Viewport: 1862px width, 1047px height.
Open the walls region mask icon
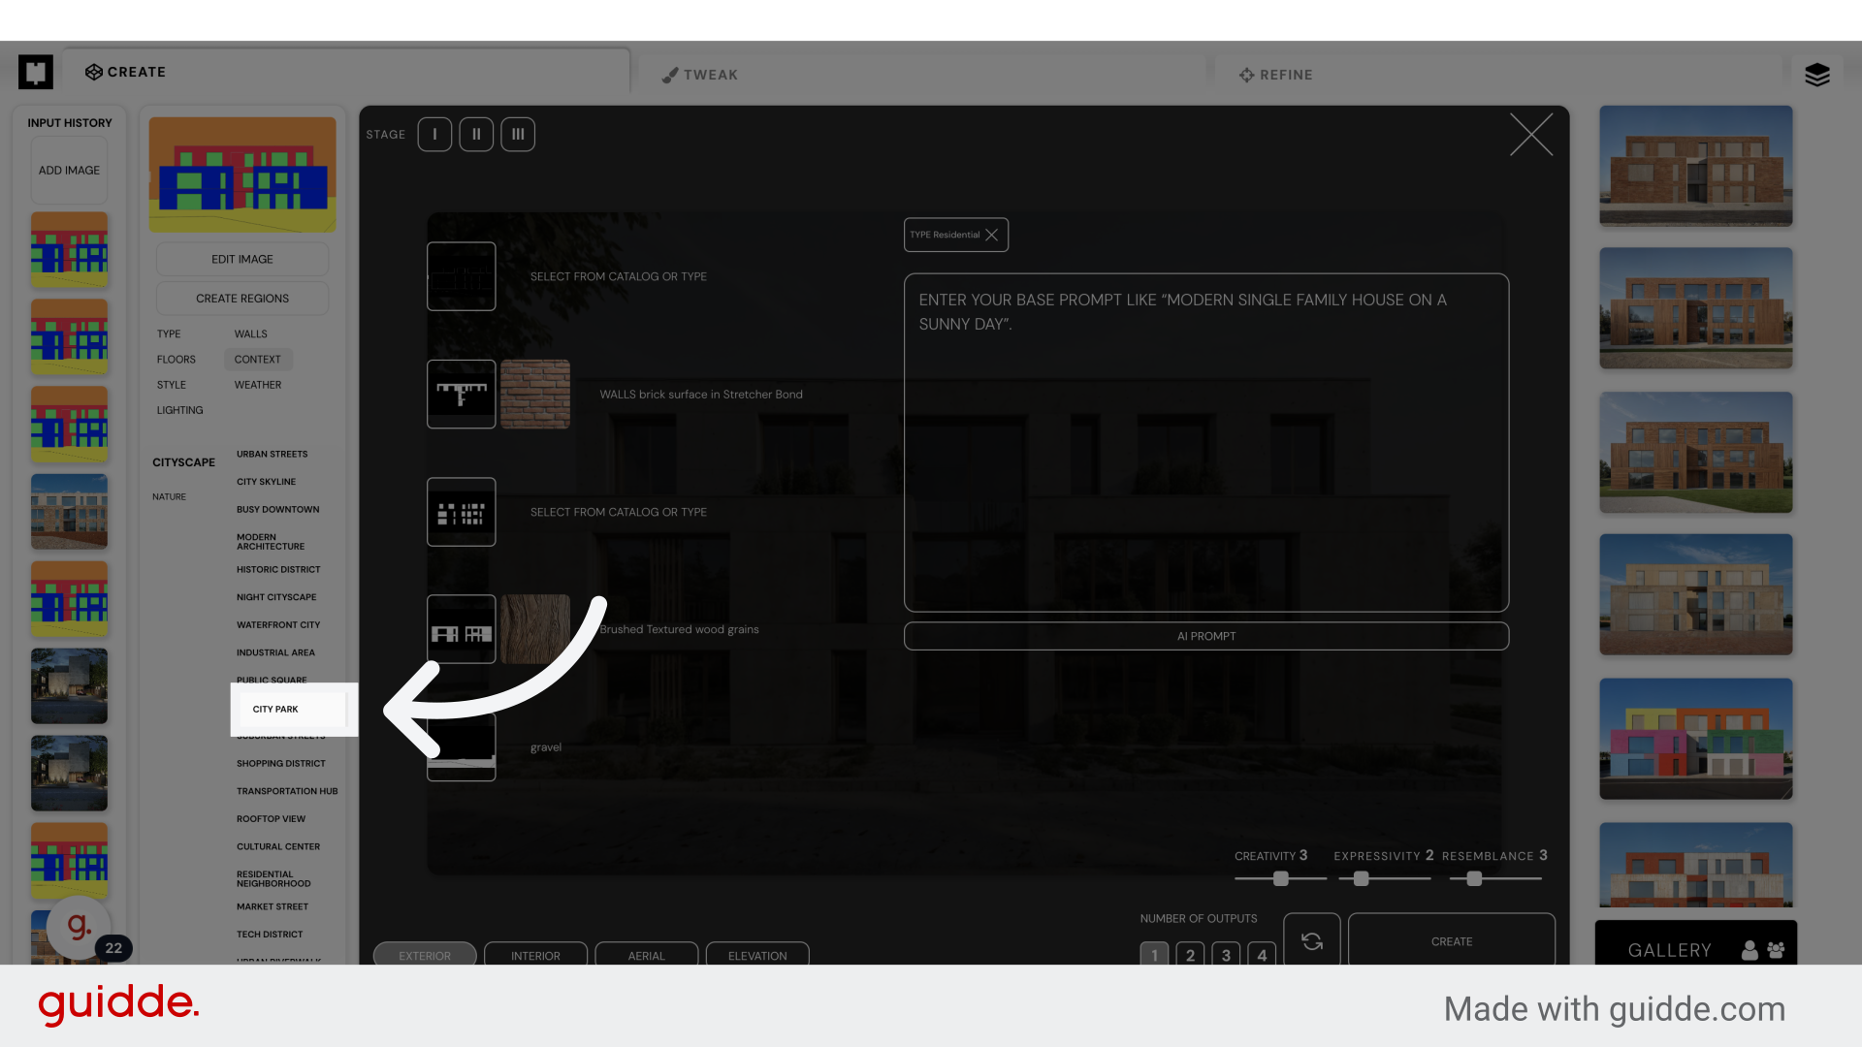[462, 394]
